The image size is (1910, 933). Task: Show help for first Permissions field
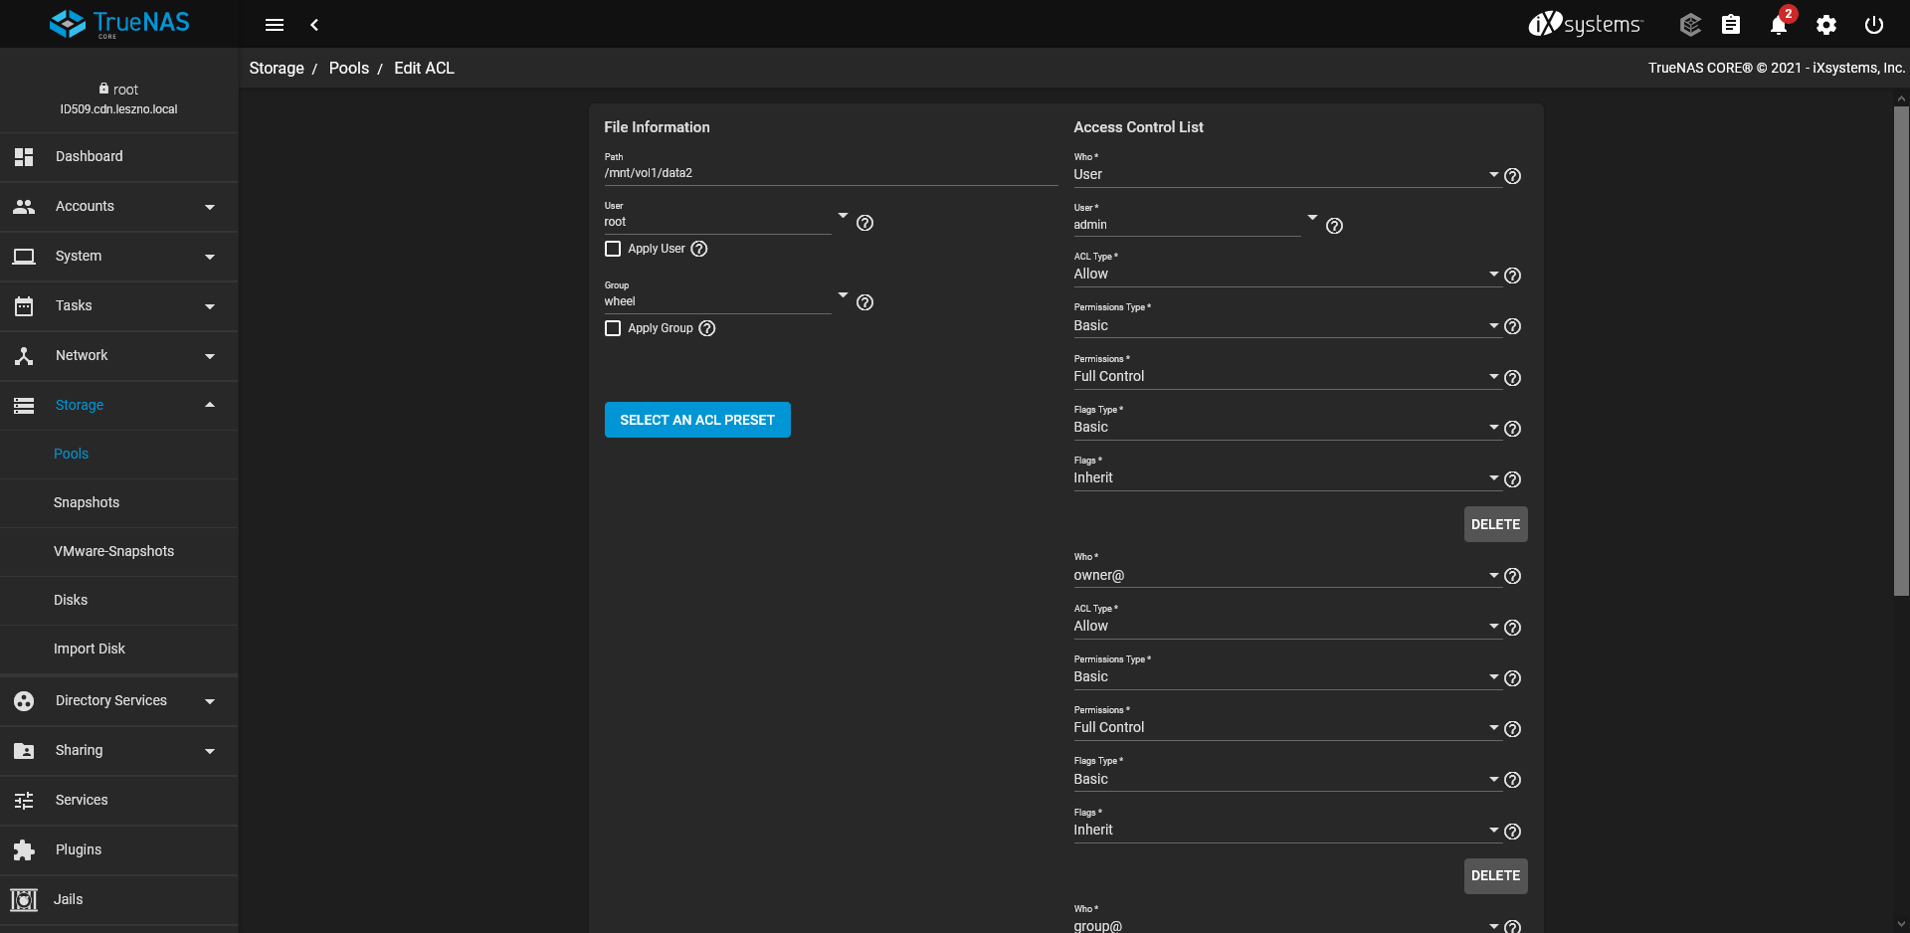coord(1512,378)
